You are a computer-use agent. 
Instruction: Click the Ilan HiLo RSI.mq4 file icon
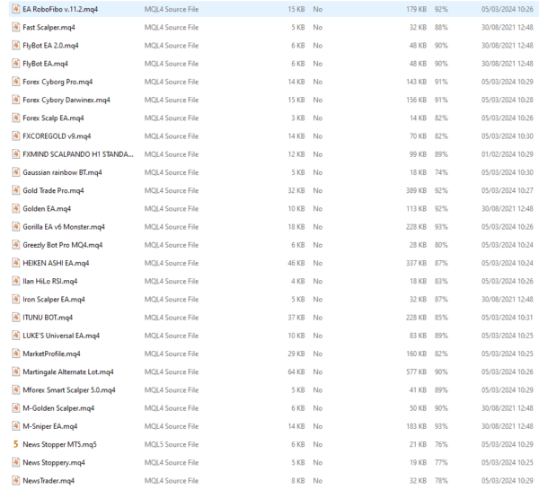click(x=16, y=281)
